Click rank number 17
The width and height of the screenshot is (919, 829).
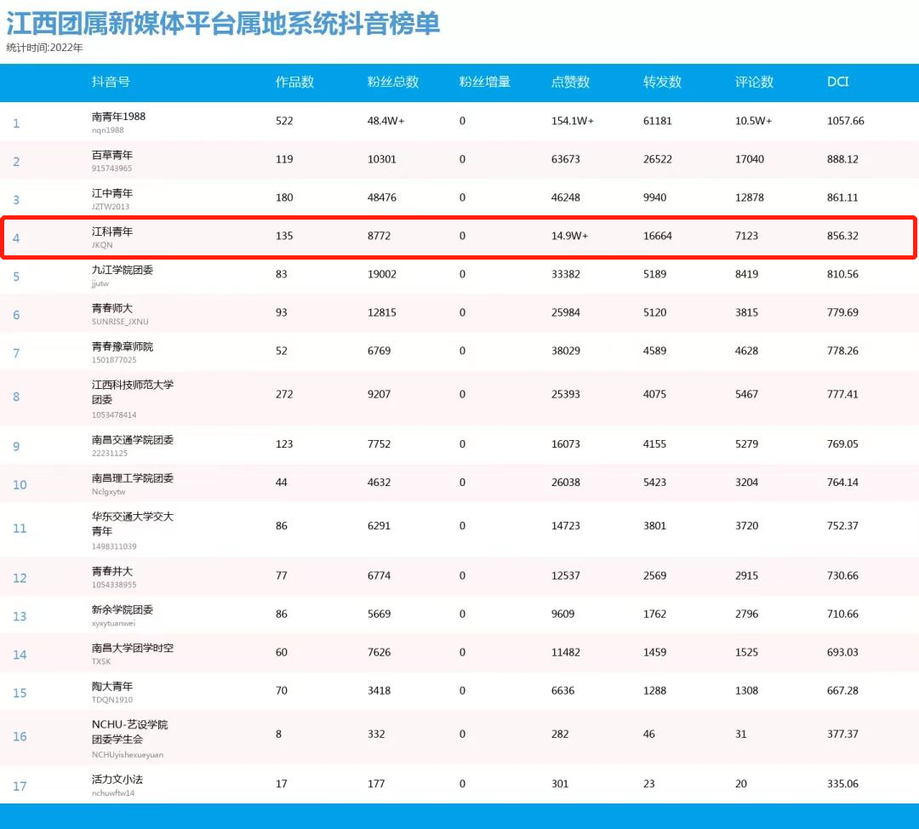point(20,786)
